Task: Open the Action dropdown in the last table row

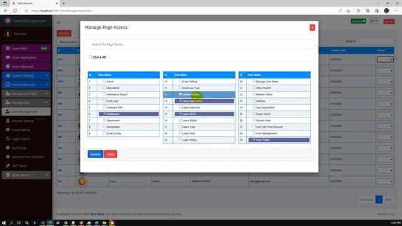Action: tap(385, 181)
